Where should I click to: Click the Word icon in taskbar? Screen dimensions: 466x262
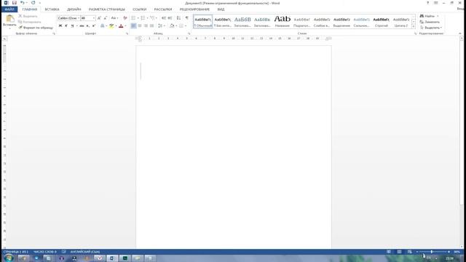pos(112,258)
